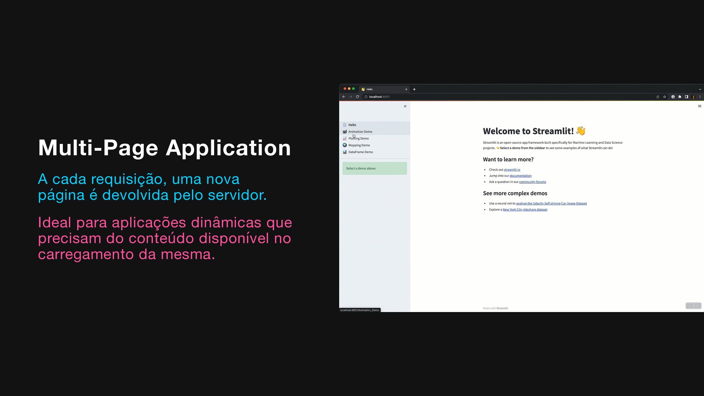This screenshot has width=704, height=396.
Task: Open the Mapping Demo page
Action: [x=375, y=145]
